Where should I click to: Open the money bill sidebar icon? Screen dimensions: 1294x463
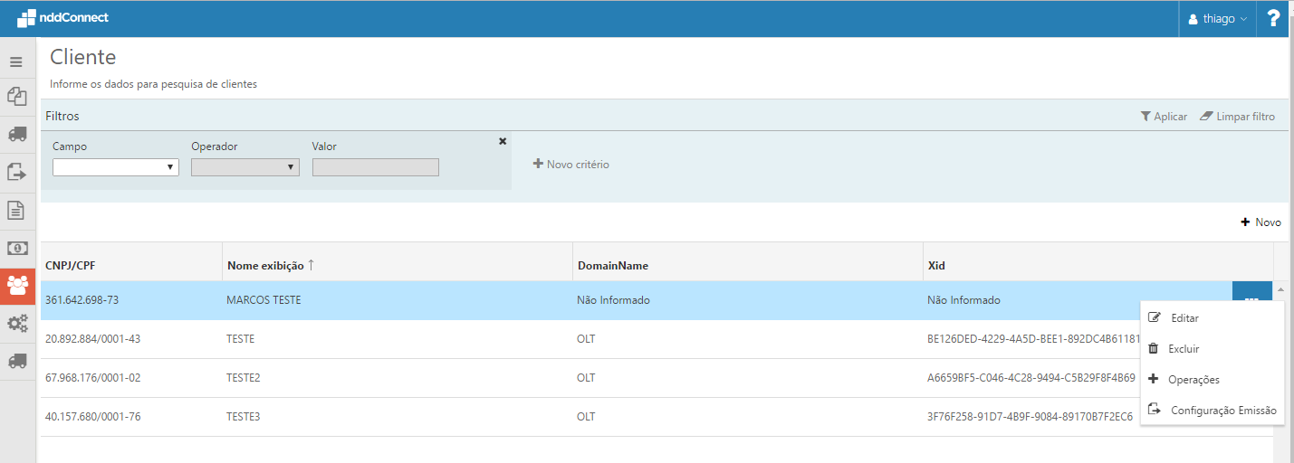point(16,248)
